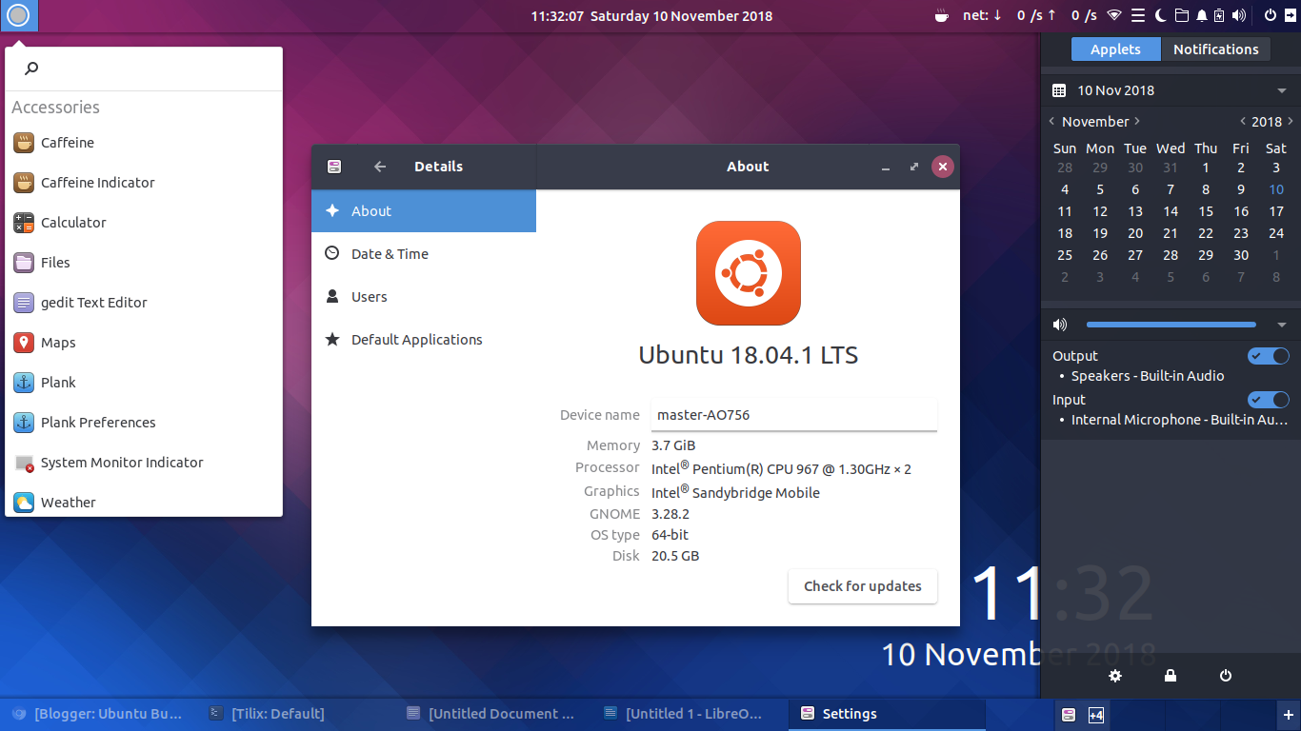Collapse the sound applet with its arrow
Screen dimensions: 1301x731
1282,325
